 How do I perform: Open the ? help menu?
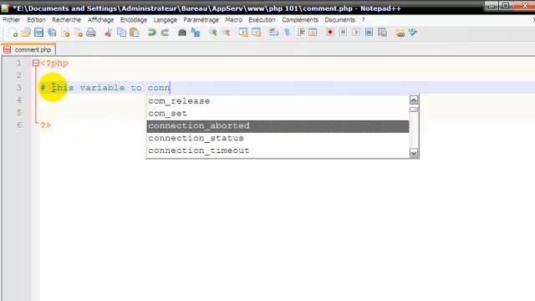363,20
